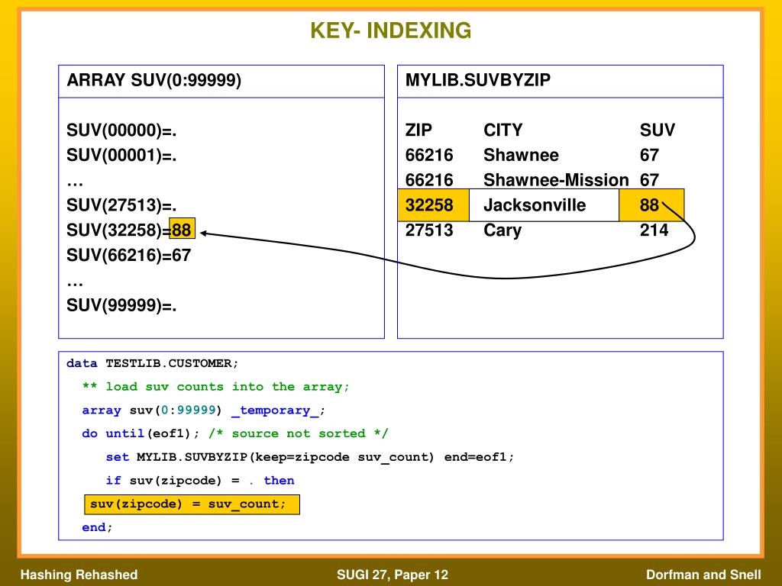Click the KEY- INDEXING slide title
This screenshot has width=782, height=586.
pos(390,31)
